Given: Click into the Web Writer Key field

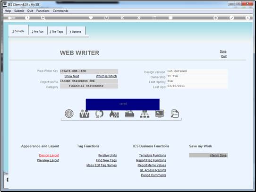Looking at the screenshot, I should click(x=89, y=71).
